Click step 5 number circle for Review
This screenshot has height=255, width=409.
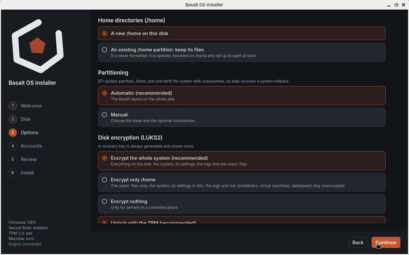pyautogui.click(x=12, y=159)
